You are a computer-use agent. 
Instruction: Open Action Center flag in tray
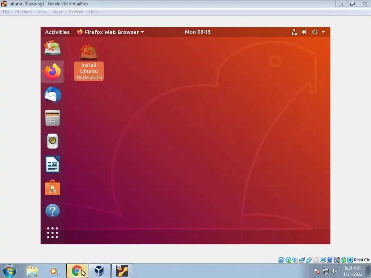[317, 271]
